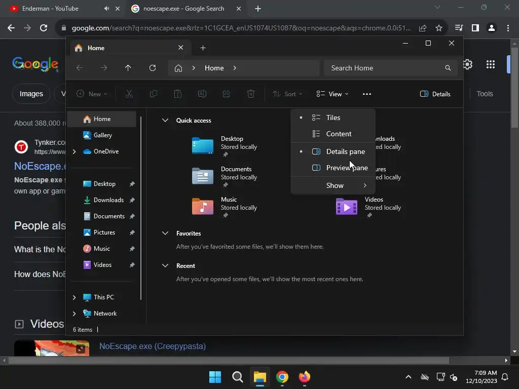Screen dimensions: 519x389
Task: Open the Desktop folder tile in Quick access
Action: tap(225, 146)
